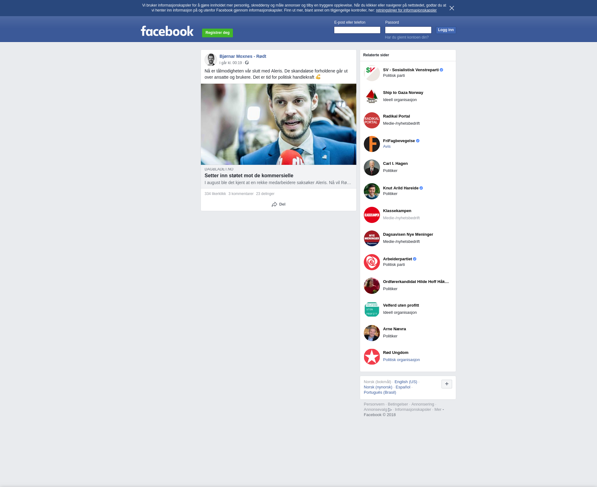The height and width of the screenshot is (487, 597).
Task: Click the 'Del' share arrow icon
Action: point(275,204)
